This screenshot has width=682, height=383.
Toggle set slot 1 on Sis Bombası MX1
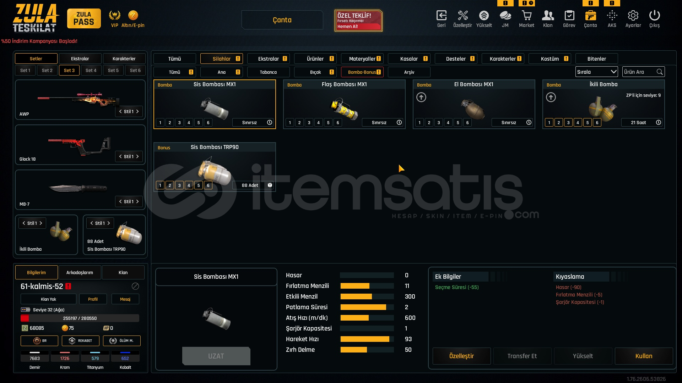[x=160, y=123]
